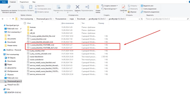Switch to the Вид tab
The width and height of the screenshot is (190, 95).
34,2
